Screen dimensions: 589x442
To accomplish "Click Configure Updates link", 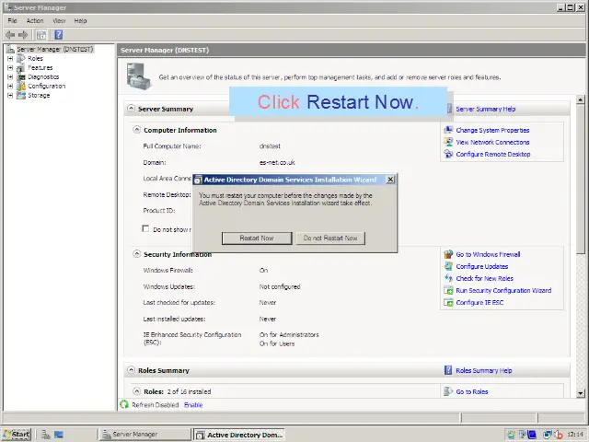I will pyautogui.click(x=482, y=266).
